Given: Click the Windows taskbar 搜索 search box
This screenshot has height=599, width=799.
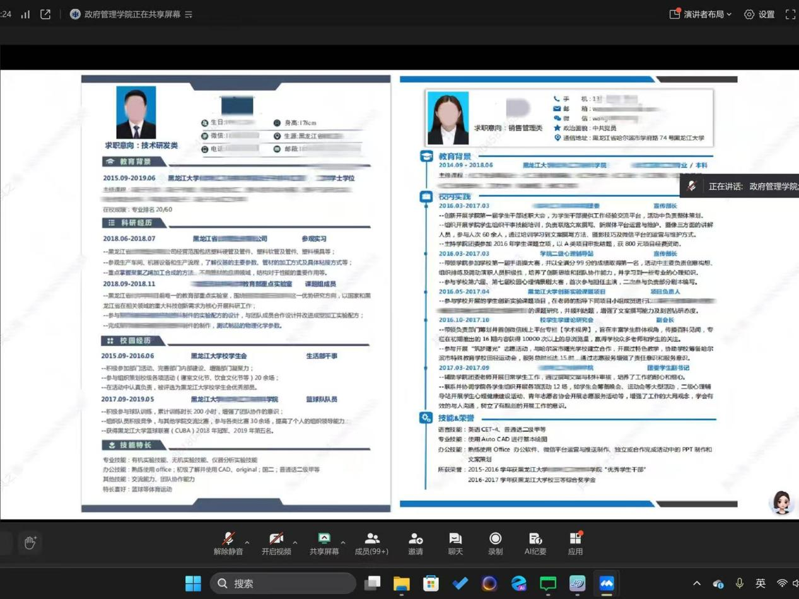Looking at the screenshot, I should pos(283,583).
